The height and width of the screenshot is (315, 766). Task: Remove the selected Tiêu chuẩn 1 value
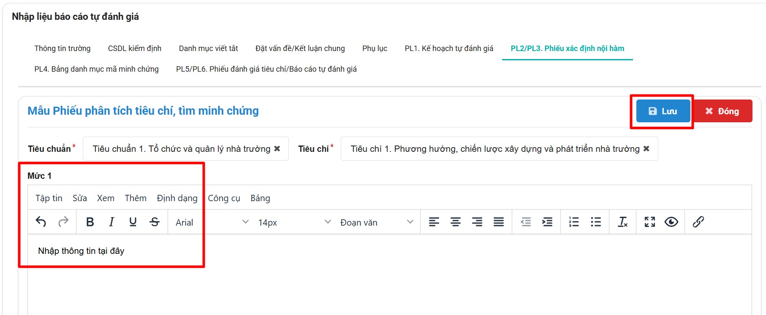[x=277, y=149]
